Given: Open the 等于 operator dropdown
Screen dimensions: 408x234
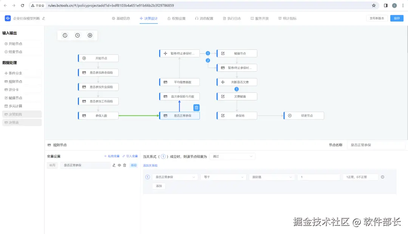Looking at the screenshot, I should point(223,177).
